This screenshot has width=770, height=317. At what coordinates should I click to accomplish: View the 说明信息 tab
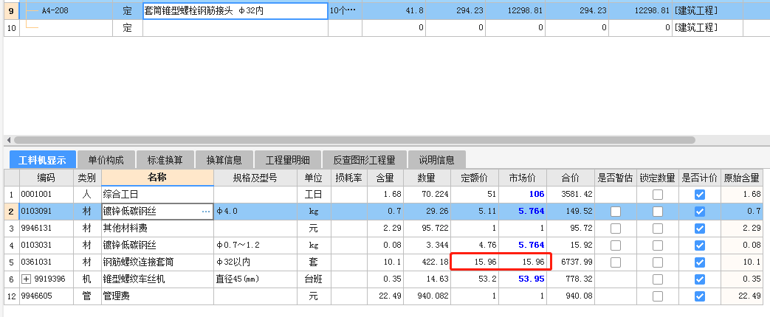click(x=436, y=160)
